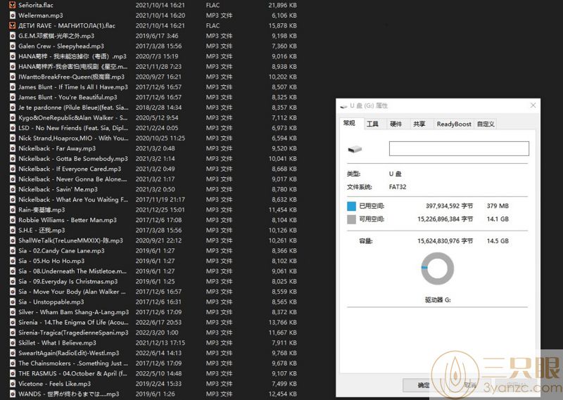Select Nickelback - Never Gonna Be Alone file
Image resolution: width=563 pixels, height=400 pixels.
(x=72, y=179)
